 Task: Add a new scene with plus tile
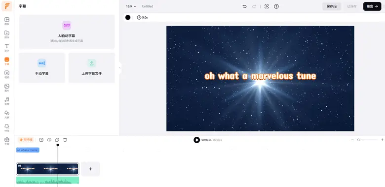pyautogui.click(x=90, y=169)
